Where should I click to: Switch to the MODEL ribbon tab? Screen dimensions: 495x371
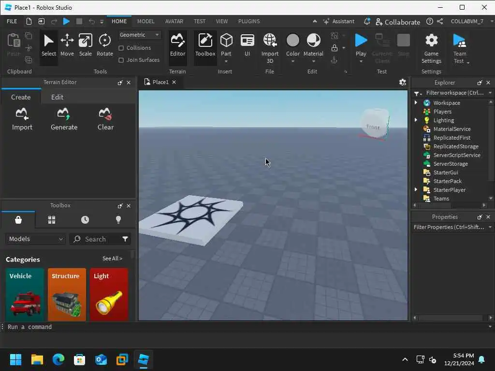tap(146, 21)
